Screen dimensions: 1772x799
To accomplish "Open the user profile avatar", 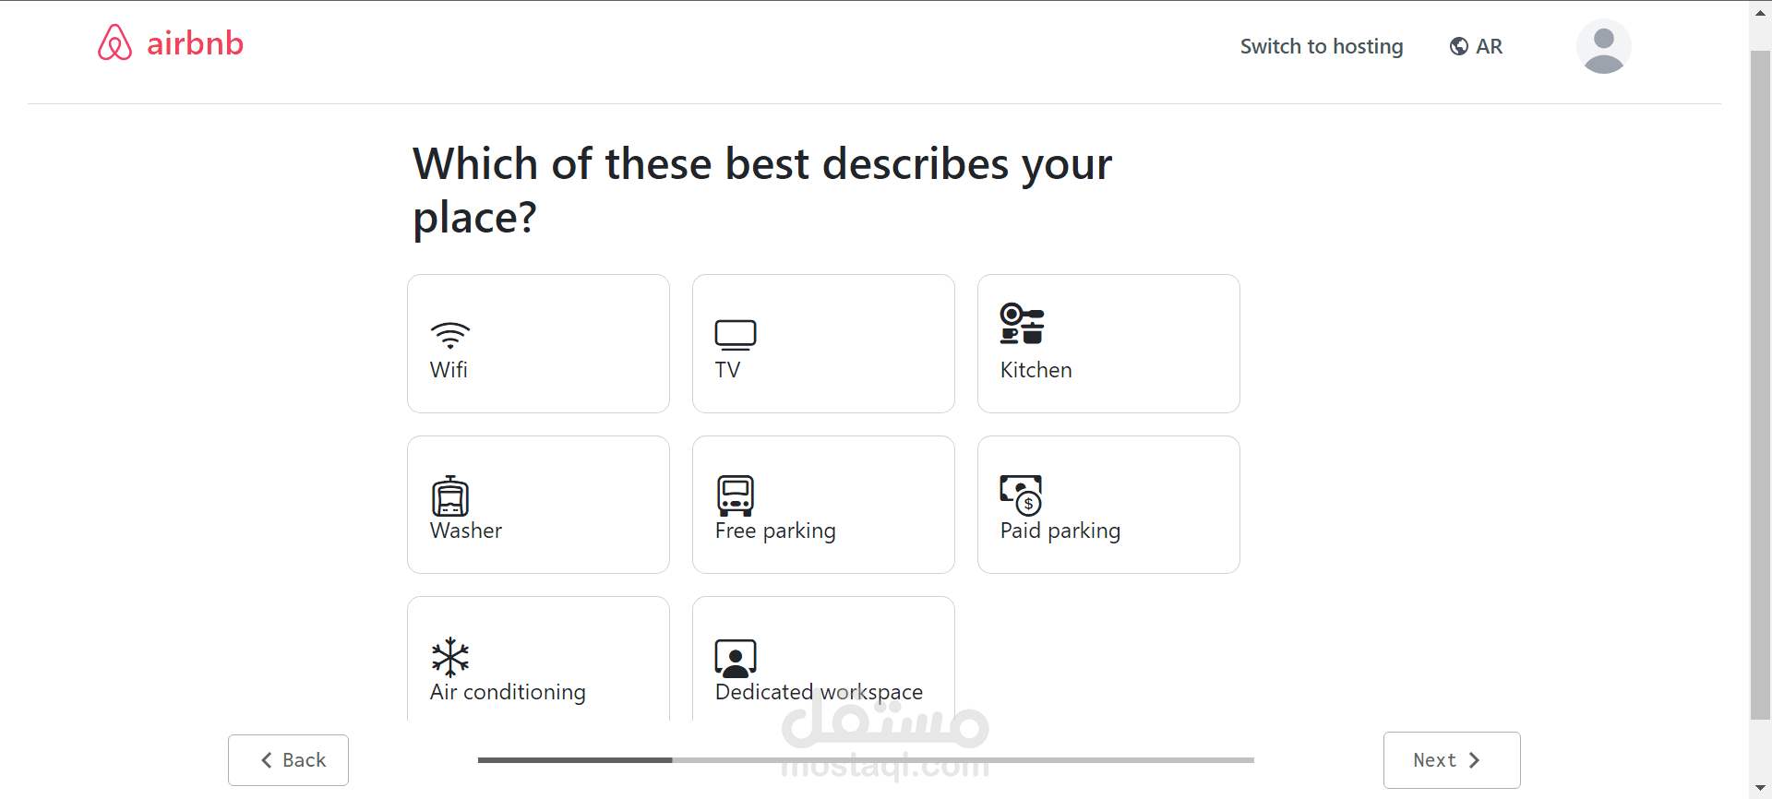I will pos(1603,46).
